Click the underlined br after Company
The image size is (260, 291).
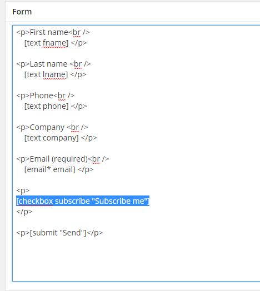75,128
